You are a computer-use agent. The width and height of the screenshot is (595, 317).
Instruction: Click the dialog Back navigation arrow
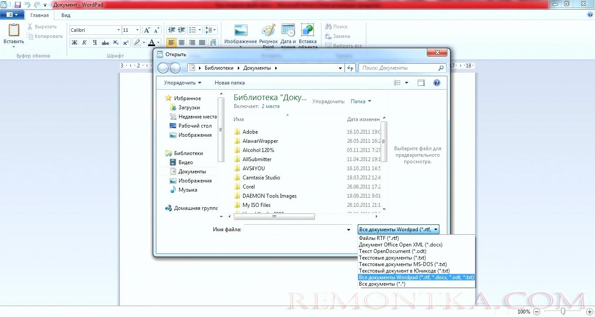(x=163, y=68)
